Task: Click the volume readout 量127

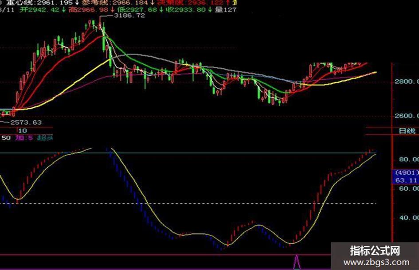Action: (x=226, y=10)
